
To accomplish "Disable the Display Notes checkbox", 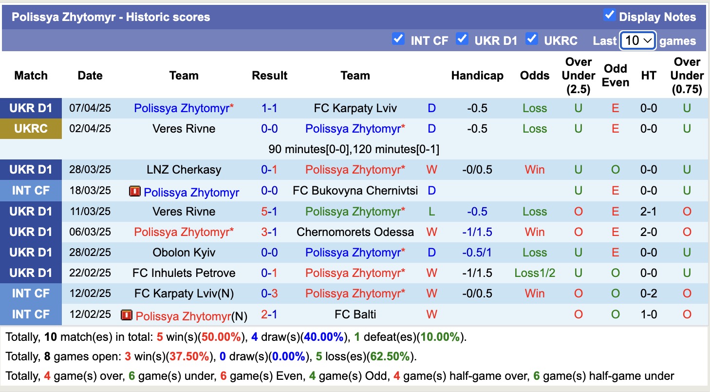I will (609, 15).
